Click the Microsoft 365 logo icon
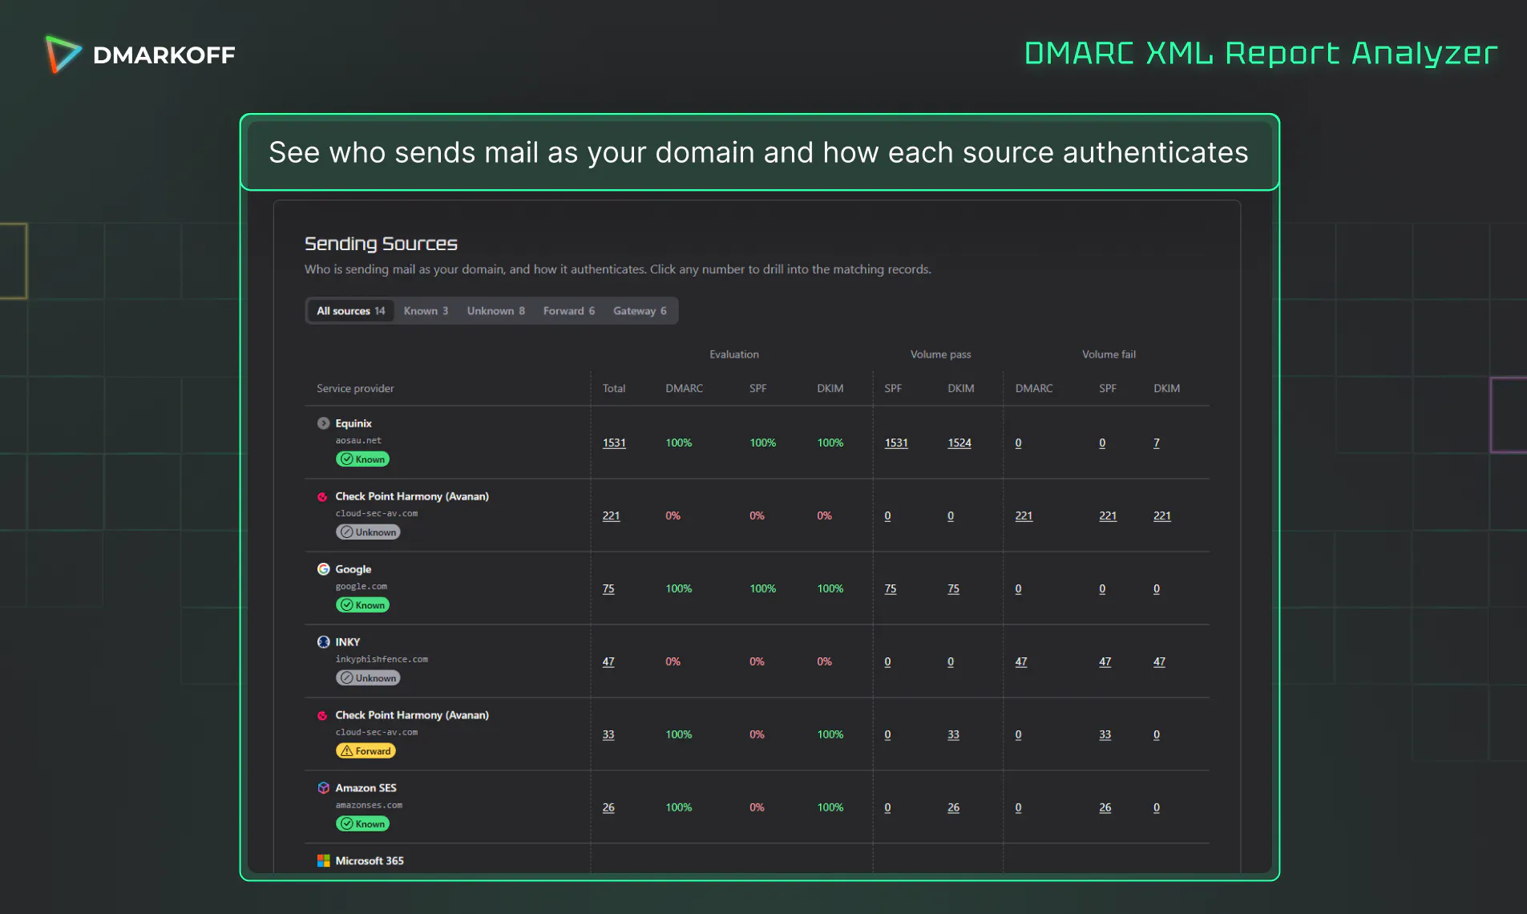 pos(323,861)
